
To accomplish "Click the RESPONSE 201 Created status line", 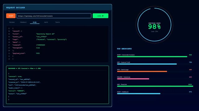I will pos(24,68).
